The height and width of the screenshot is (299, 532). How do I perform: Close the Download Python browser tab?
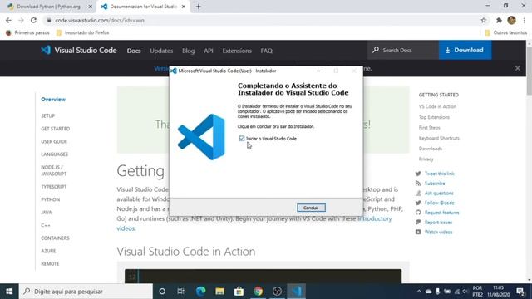point(91,7)
